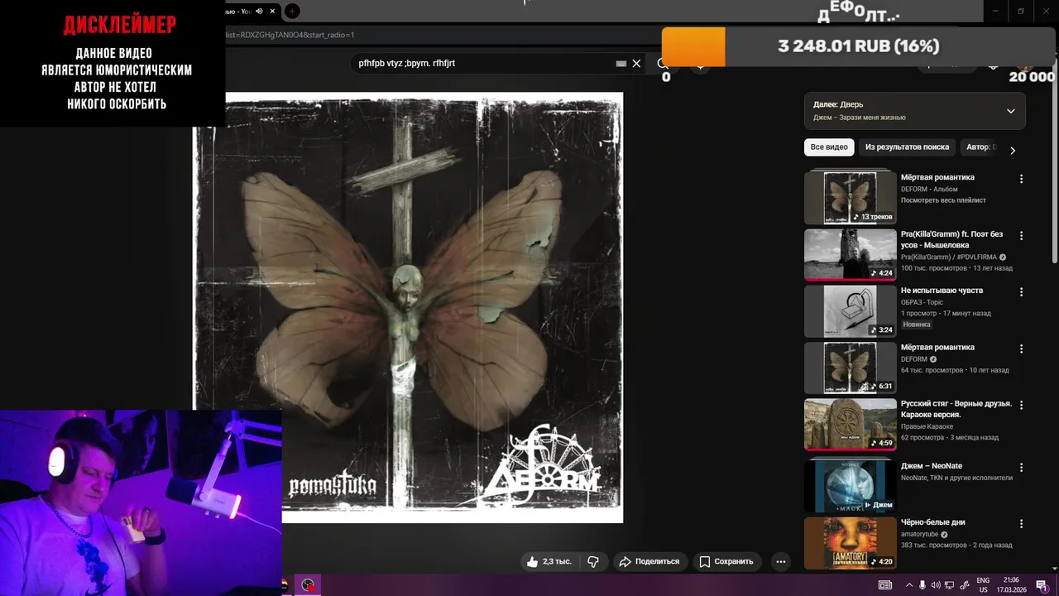Viewport: 1059px width, 596px height.
Task: Open options menu for Джем – NeoNate mix
Action: coord(1021,467)
